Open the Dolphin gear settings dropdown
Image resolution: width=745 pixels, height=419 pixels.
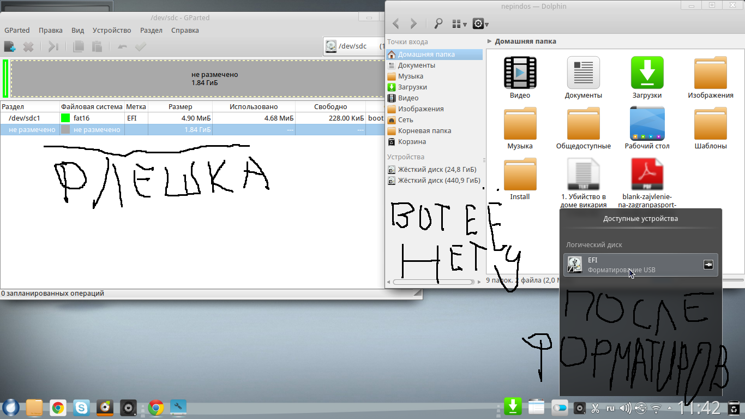[480, 24]
